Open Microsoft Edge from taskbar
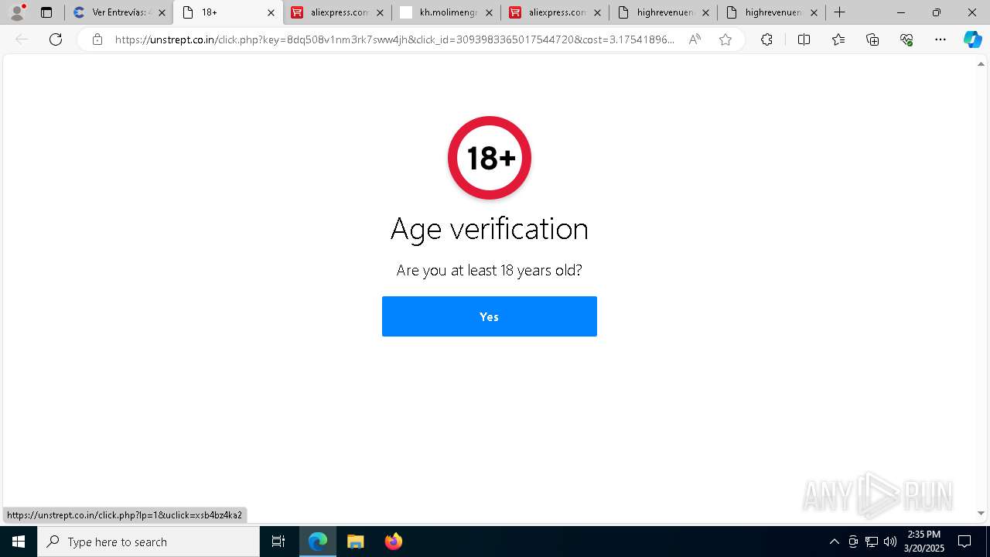The width and height of the screenshot is (990, 557). tap(318, 542)
